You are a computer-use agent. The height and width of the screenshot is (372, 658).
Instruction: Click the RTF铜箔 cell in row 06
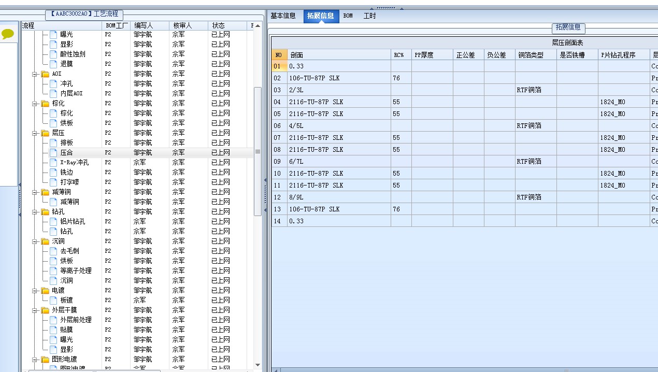coord(536,126)
